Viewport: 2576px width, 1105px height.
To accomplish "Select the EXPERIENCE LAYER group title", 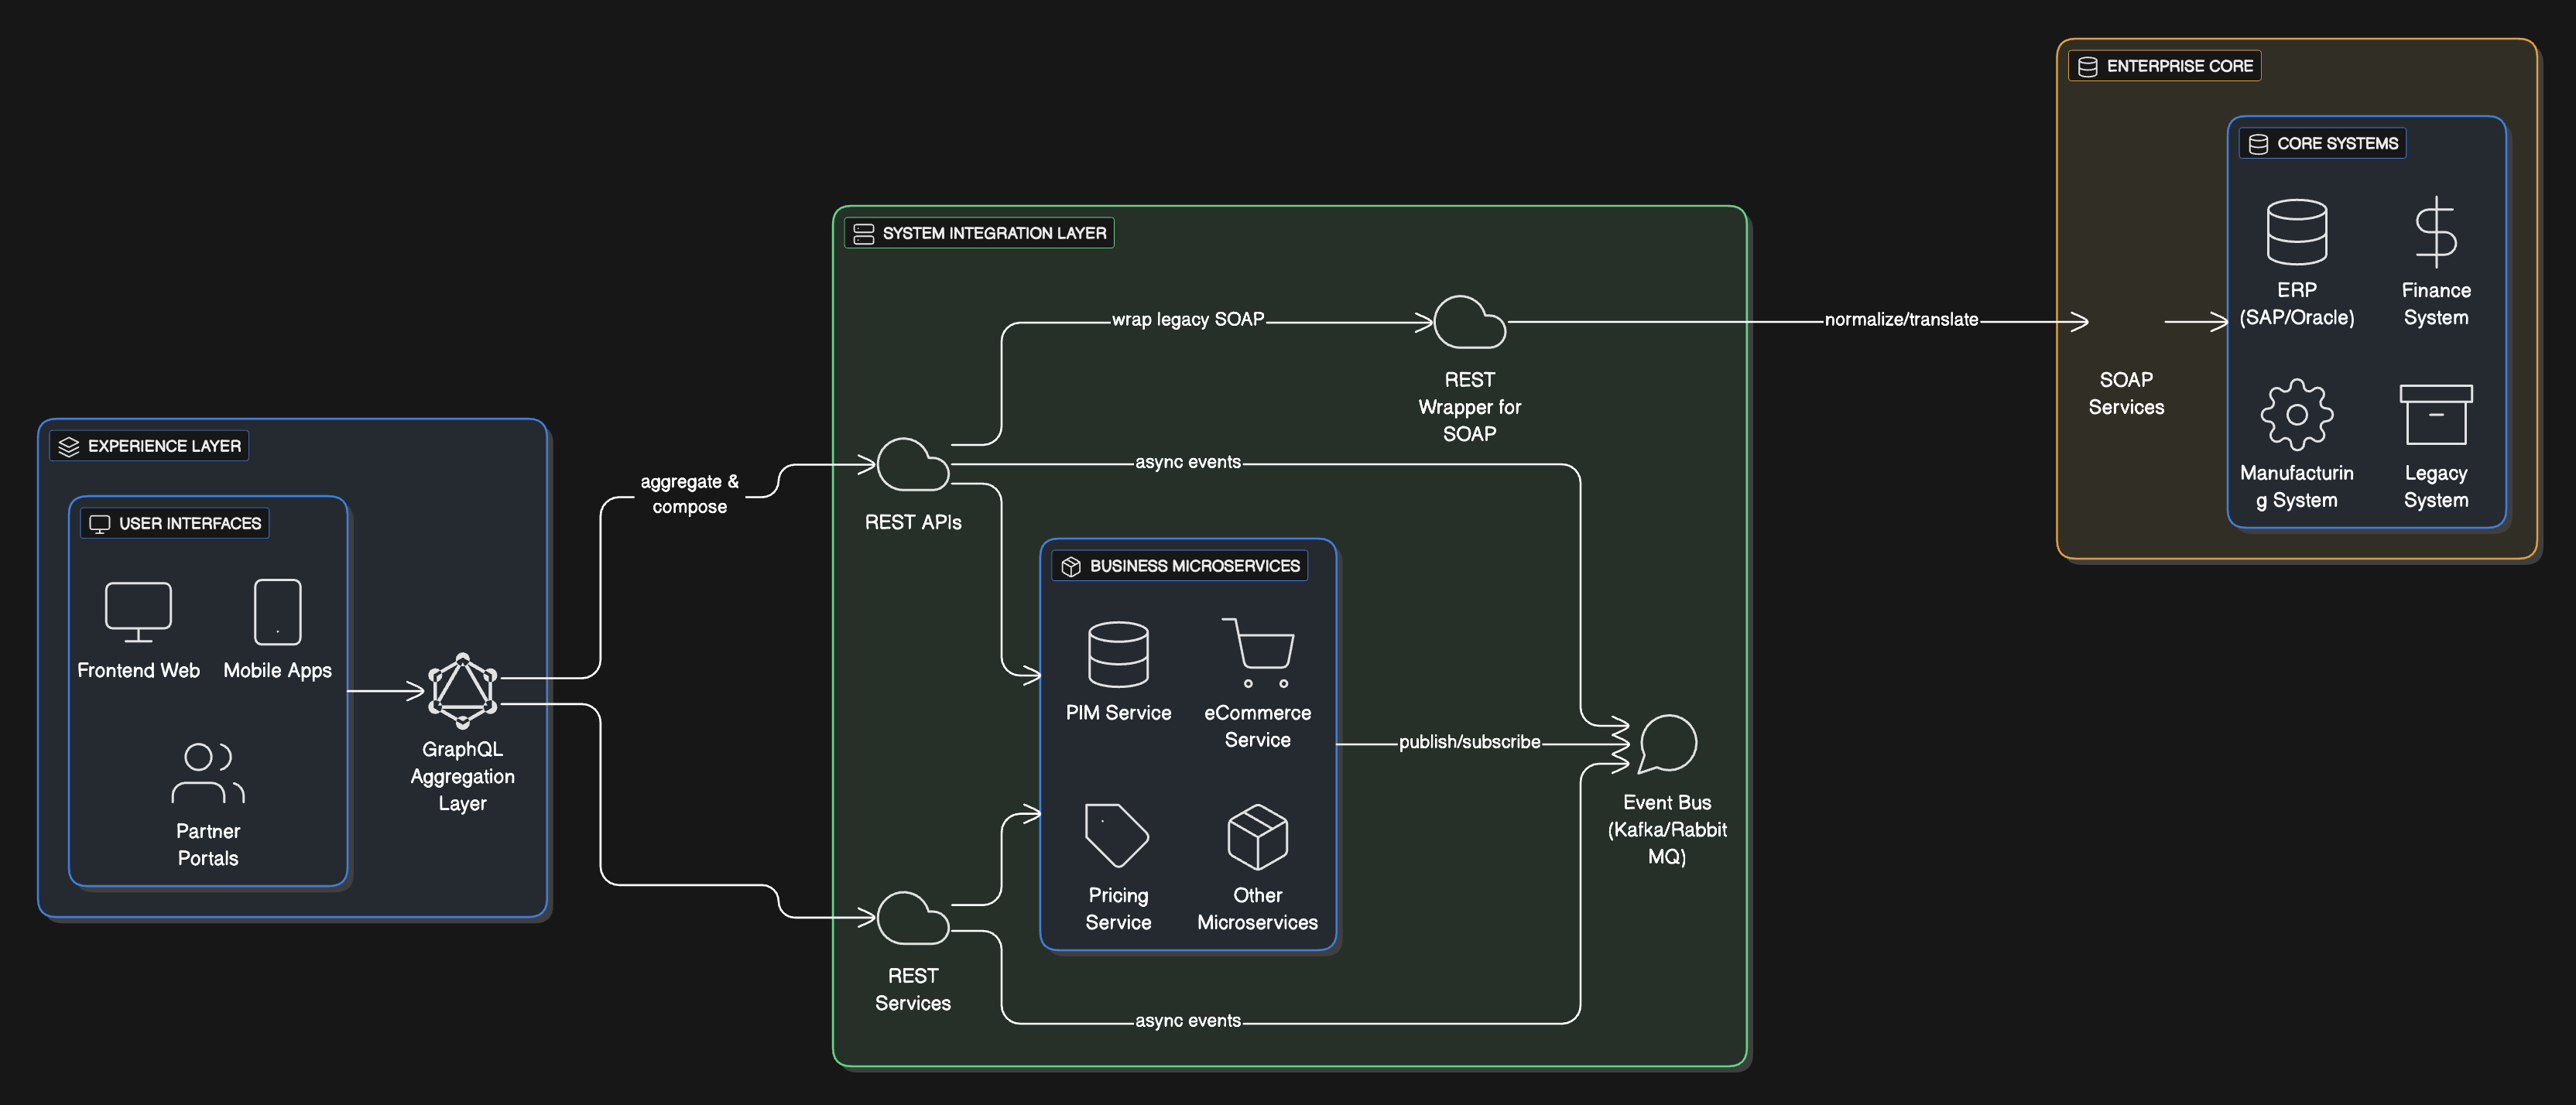I will [x=164, y=446].
